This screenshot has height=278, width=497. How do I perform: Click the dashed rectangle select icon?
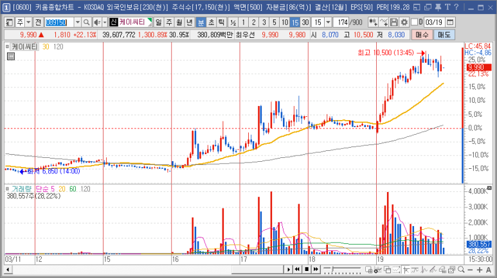(397, 270)
